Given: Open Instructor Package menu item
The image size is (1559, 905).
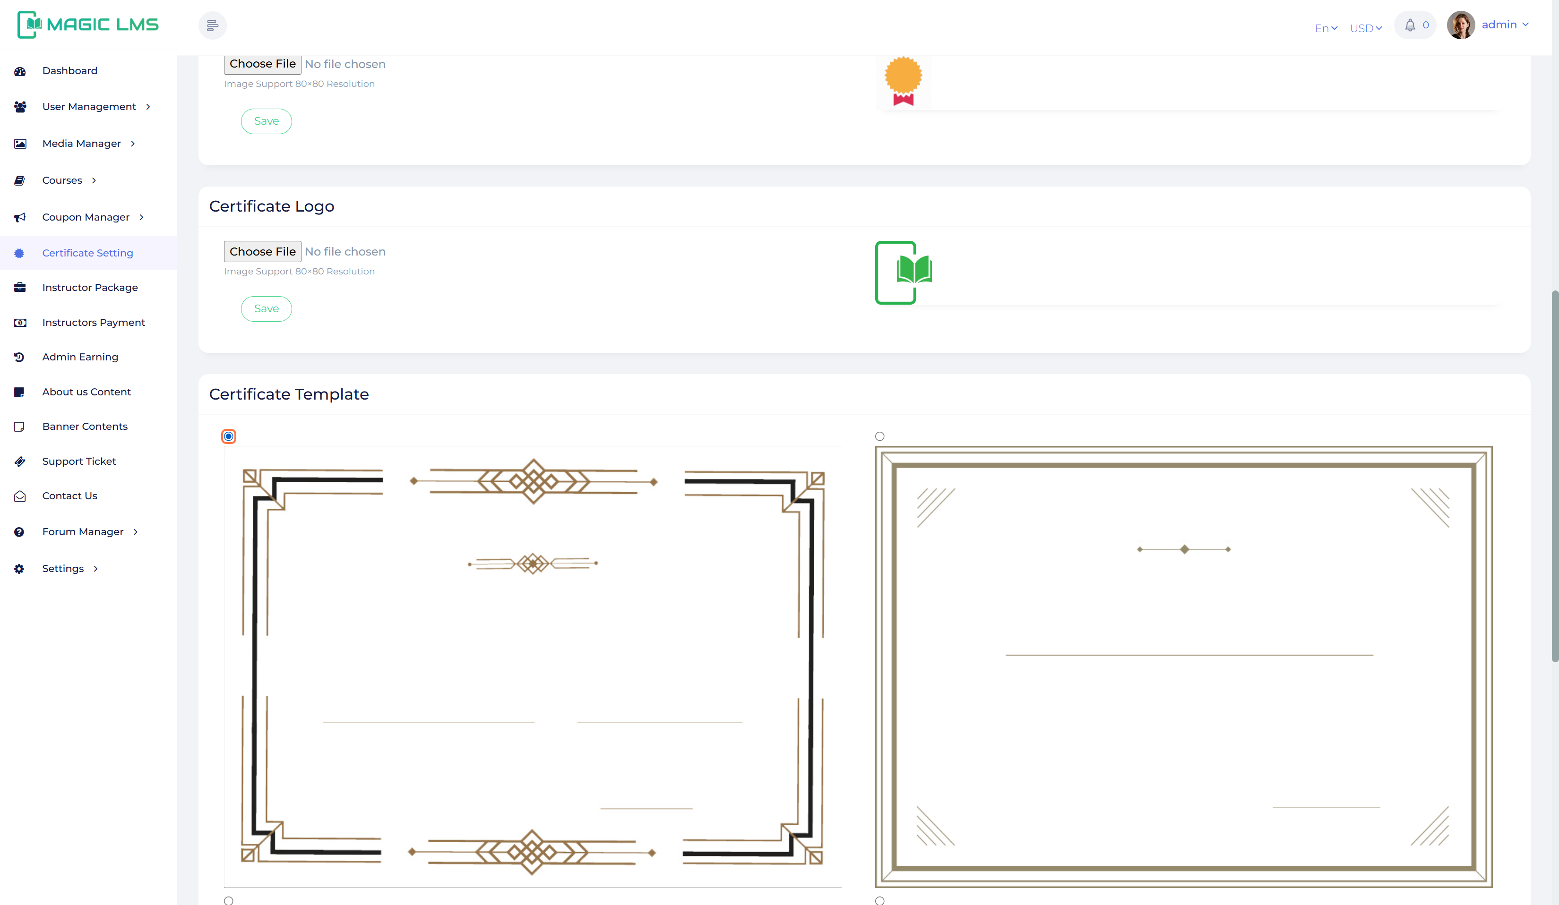Looking at the screenshot, I should (x=88, y=288).
